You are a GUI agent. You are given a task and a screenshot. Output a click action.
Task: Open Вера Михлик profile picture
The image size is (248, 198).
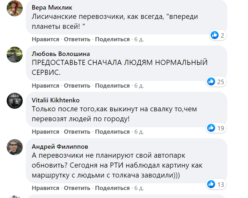[15, 8]
